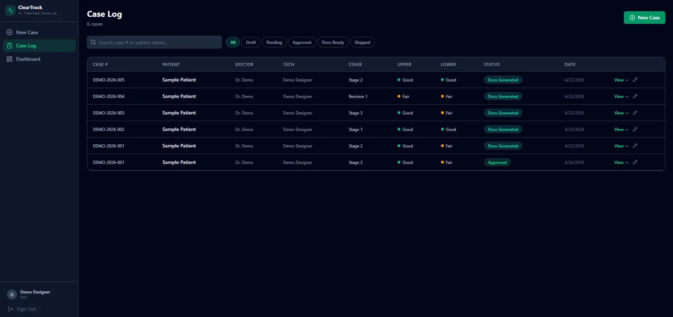Click the Lower Fair cell for DEMO-2026-003
This screenshot has height=317, width=673.
pos(447,113)
